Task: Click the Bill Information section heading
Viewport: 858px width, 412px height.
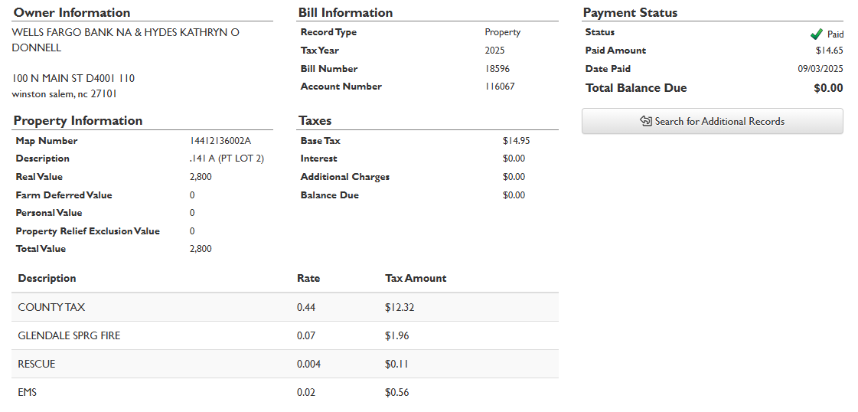Action: (345, 12)
